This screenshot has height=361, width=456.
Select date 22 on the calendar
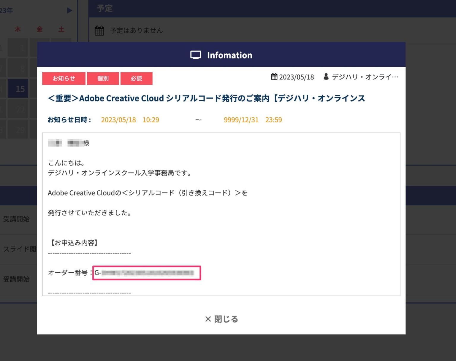point(20,109)
